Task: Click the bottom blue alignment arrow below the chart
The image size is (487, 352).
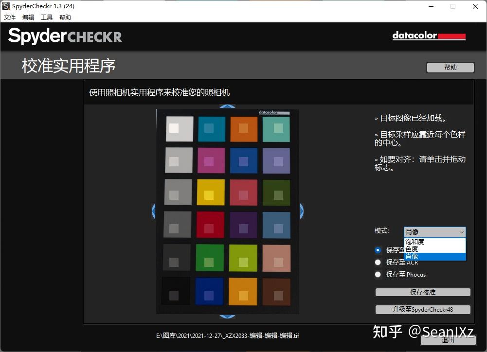Action: click(x=227, y=316)
